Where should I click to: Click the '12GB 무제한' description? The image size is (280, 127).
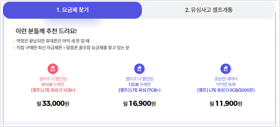pos(139,84)
